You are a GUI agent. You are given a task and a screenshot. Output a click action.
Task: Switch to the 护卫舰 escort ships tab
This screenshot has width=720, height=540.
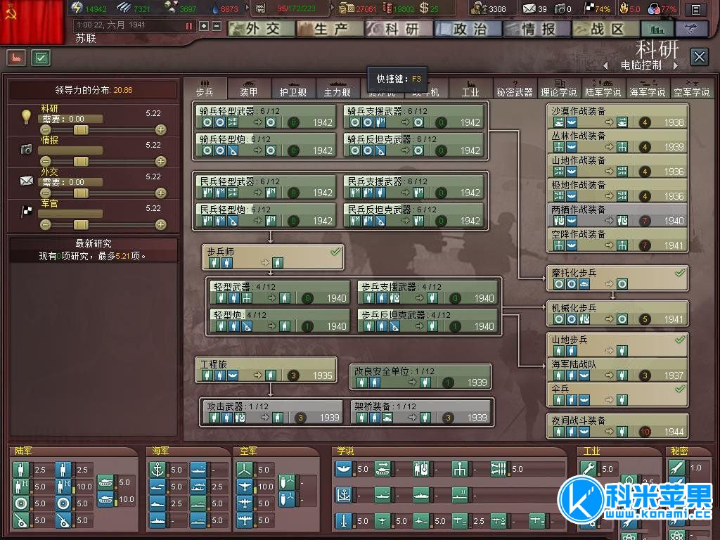tap(293, 89)
